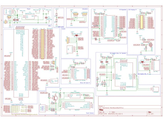Click the 2SC2712 transistor symbol
Image resolution: width=163 pixels, height=122 pixels.
pyautogui.click(x=55, y=97)
